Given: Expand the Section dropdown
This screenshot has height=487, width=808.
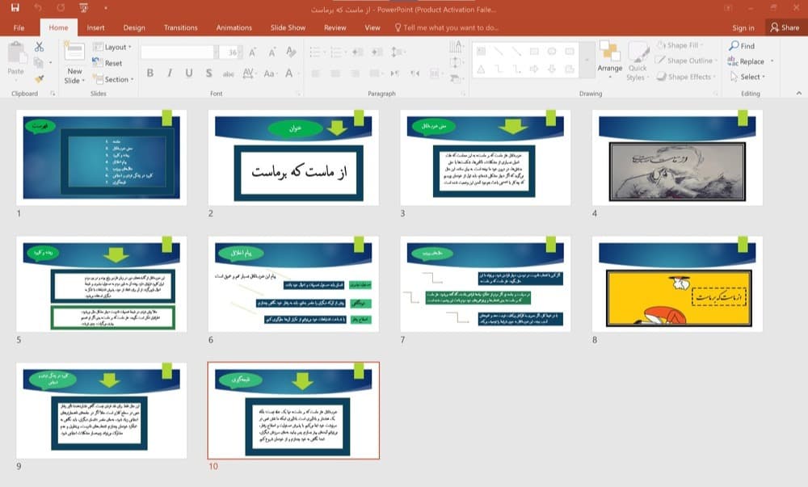Looking at the screenshot, I should 113,79.
